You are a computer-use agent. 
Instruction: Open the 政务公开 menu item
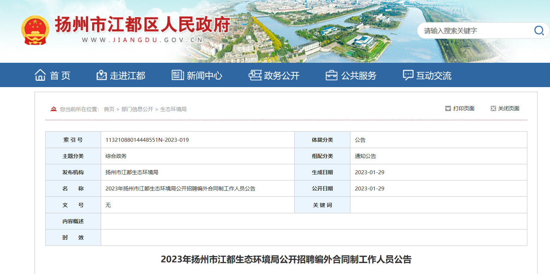pyautogui.click(x=281, y=75)
